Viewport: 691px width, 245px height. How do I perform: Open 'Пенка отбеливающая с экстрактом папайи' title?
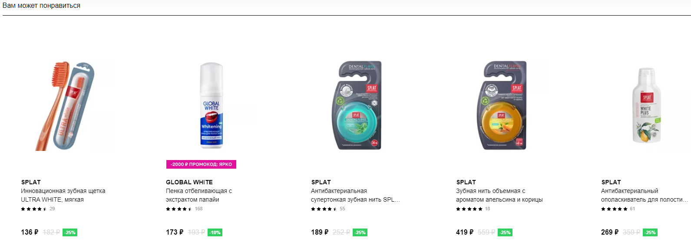pos(199,195)
